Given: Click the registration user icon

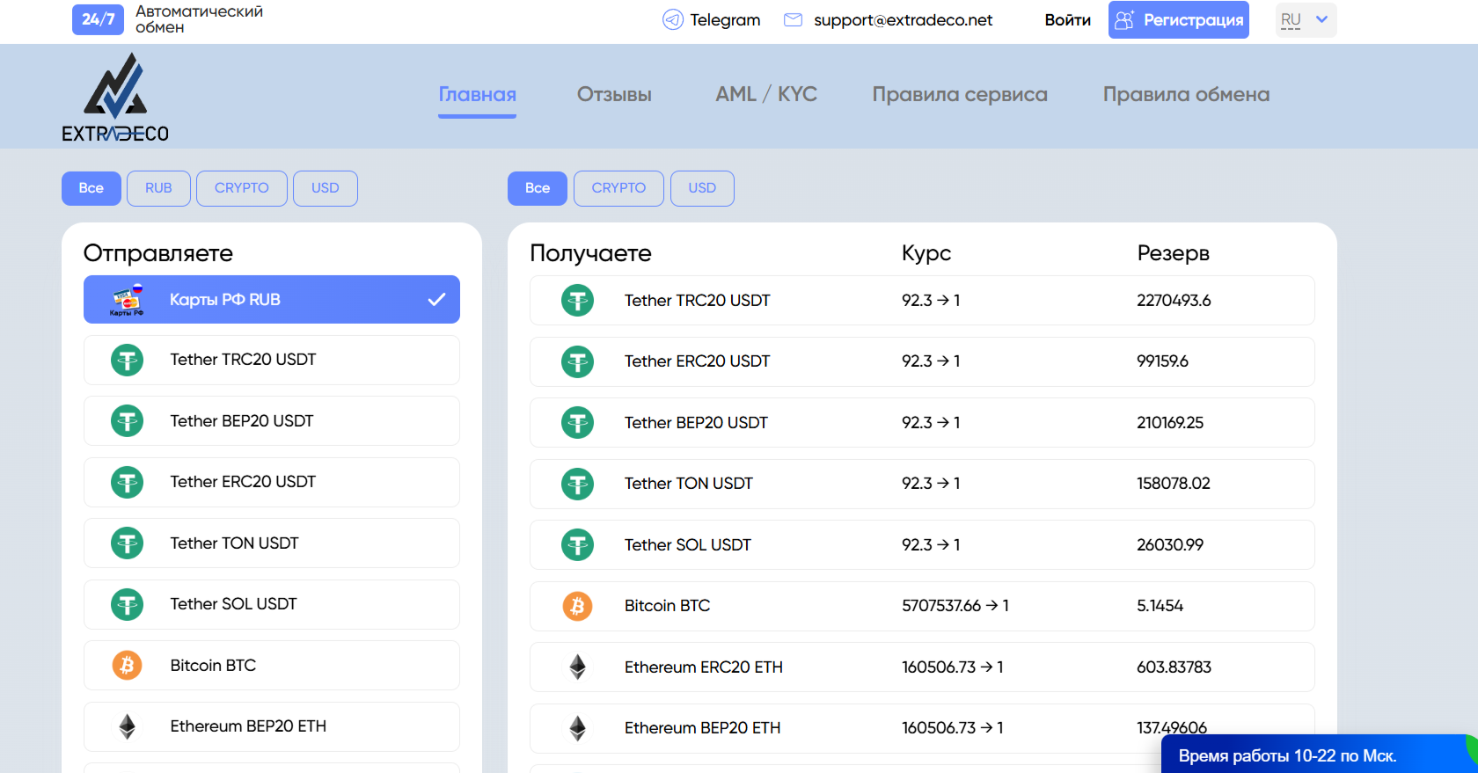Looking at the screenshot, I should click(1124, 19).
